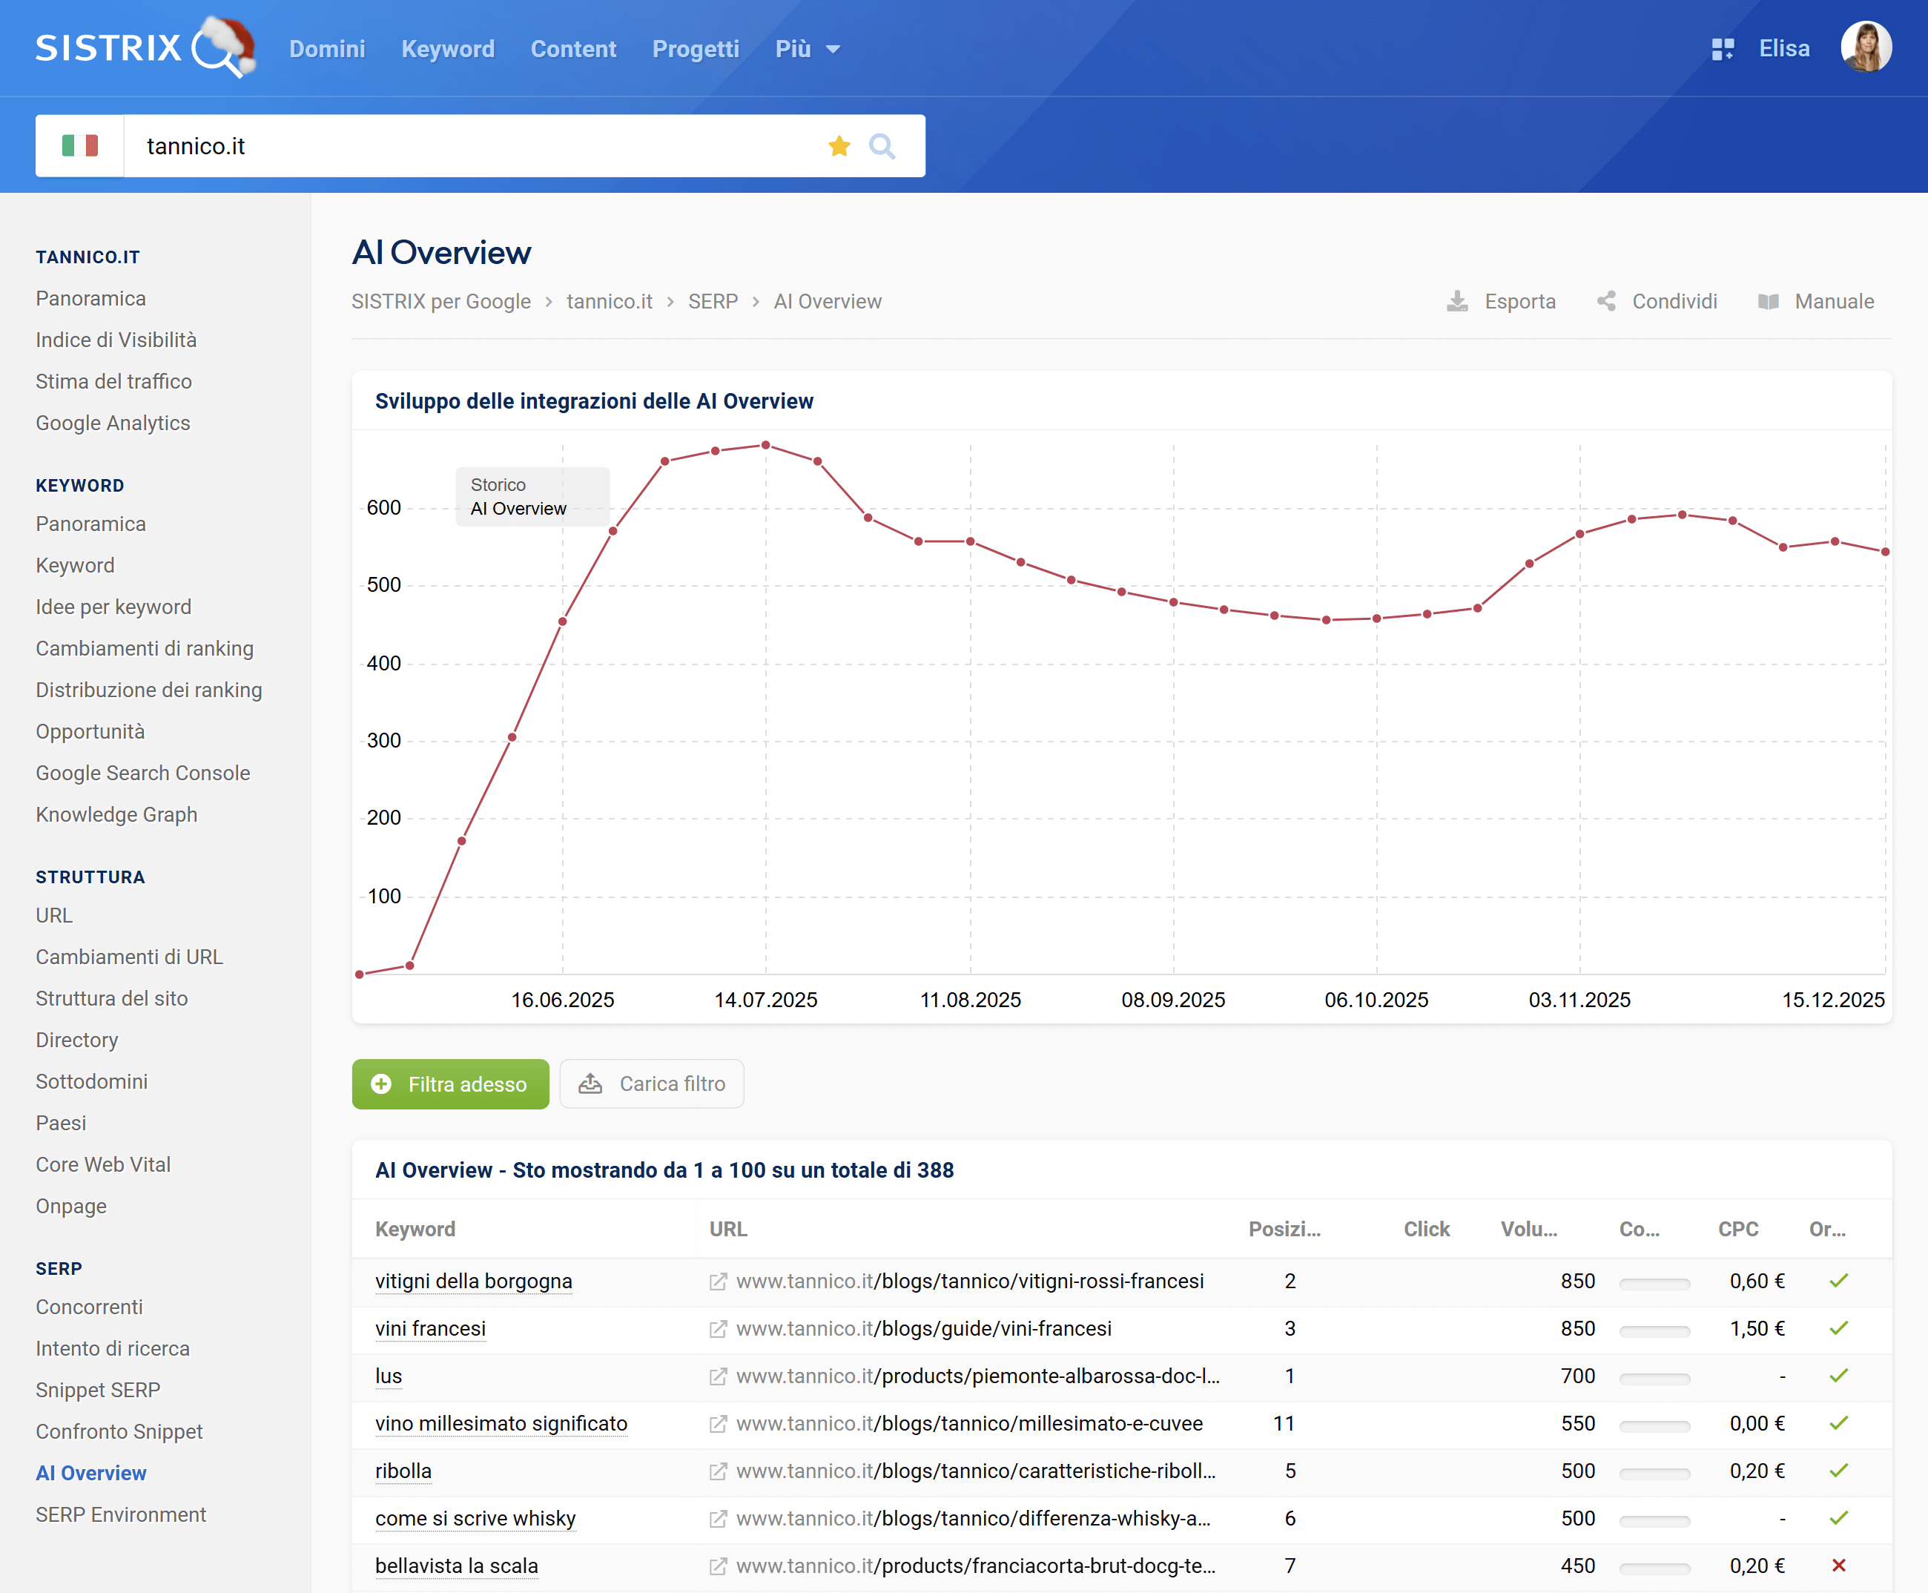The width and height of the screenshot is (1928, 1593).
Task: Open the Più dropdown menu
Action: coord(807,49)
